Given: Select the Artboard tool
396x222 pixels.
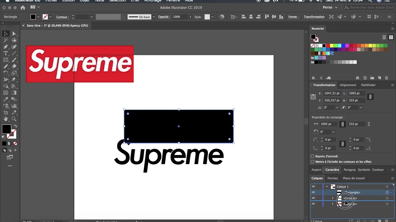Looking at the screenshot, I should (6, 113).
